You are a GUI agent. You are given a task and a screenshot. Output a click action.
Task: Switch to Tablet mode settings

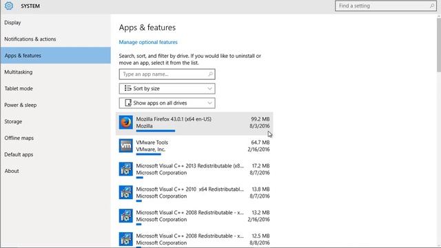coord(56,89)
